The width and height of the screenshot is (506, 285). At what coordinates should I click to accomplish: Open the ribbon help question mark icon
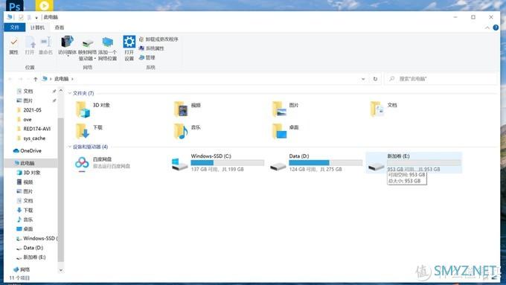click(496, 28)
